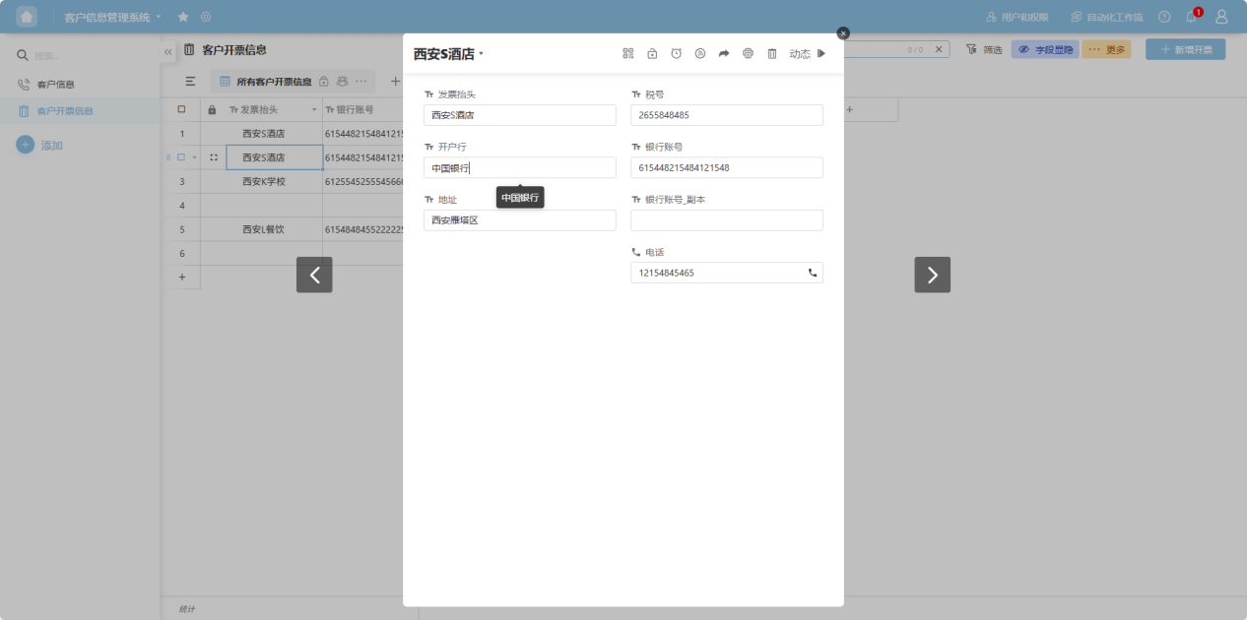
Task: Collapse the left sidebar panel
Action: (x=167, y=51)
